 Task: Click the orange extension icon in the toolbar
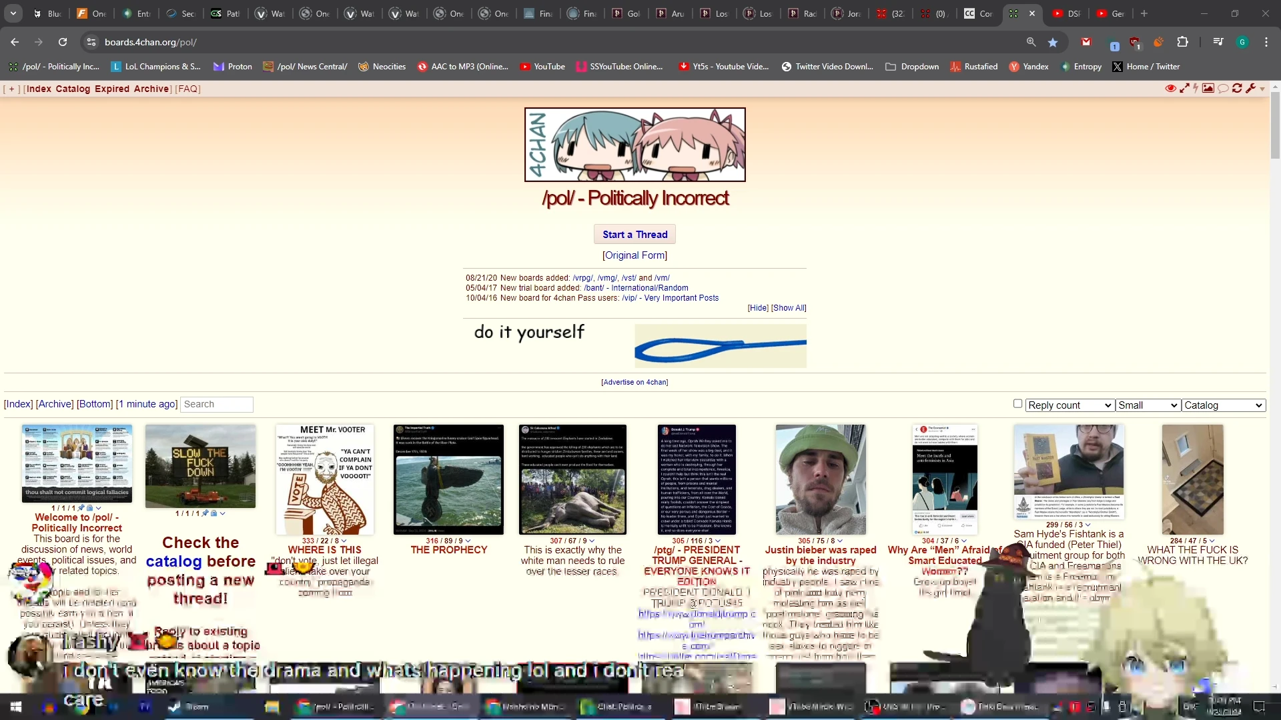point(1158,42)
